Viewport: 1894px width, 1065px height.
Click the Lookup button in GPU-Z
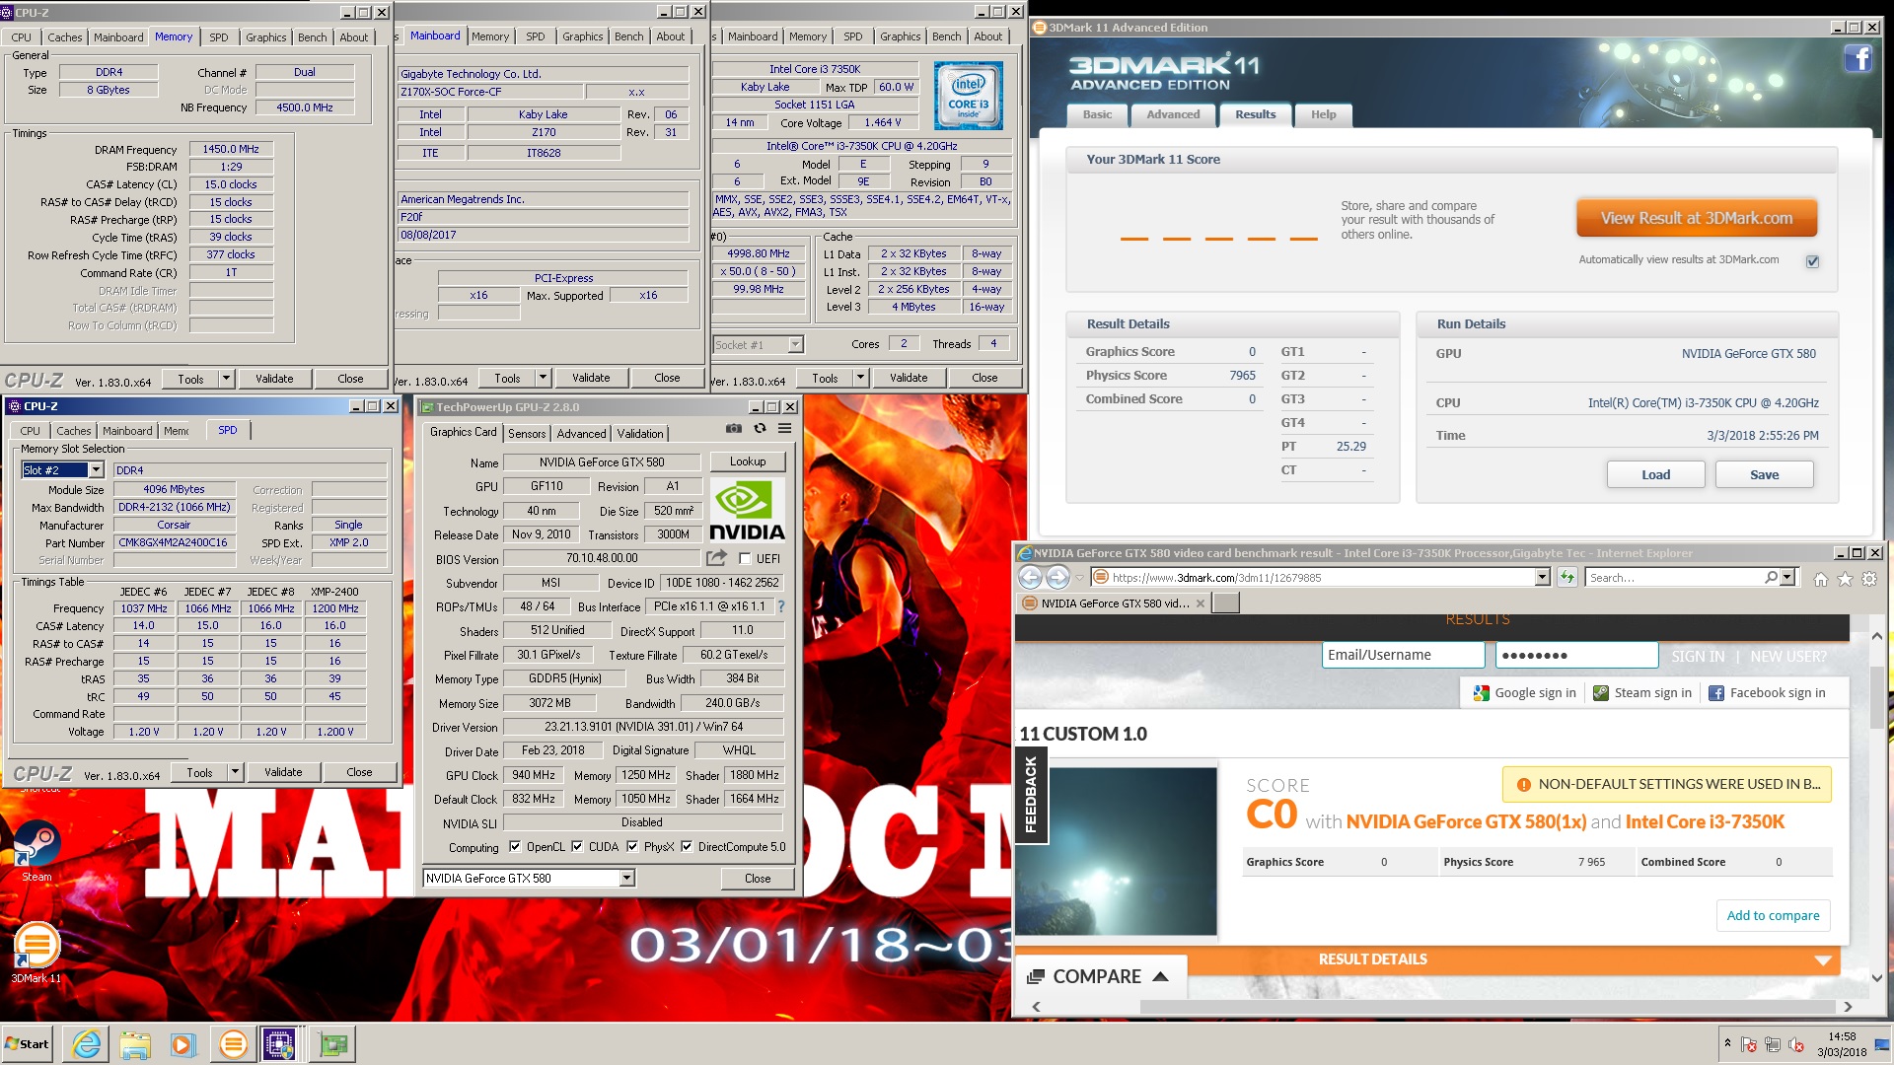click(x=747, y=461)
